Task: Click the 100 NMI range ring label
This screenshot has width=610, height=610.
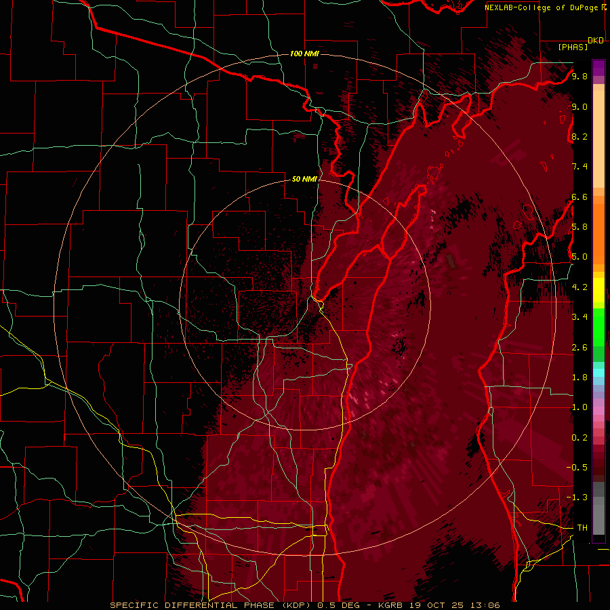Action: click(304, 54)
